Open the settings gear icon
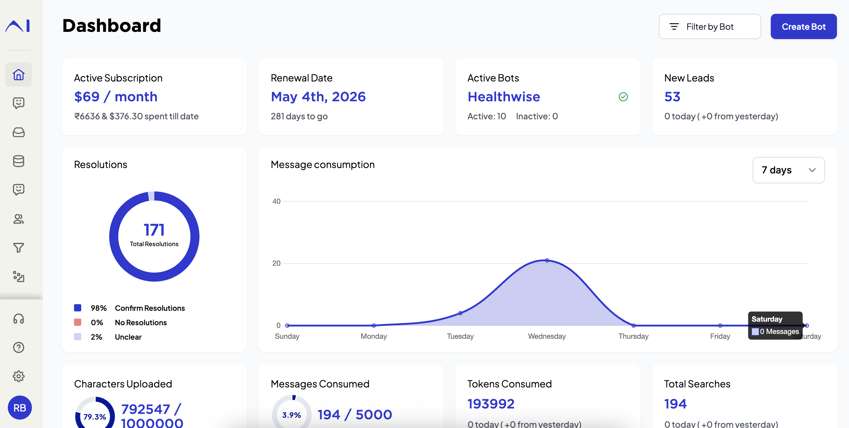Screen dimensions: 849x428 tap(18, 376)
